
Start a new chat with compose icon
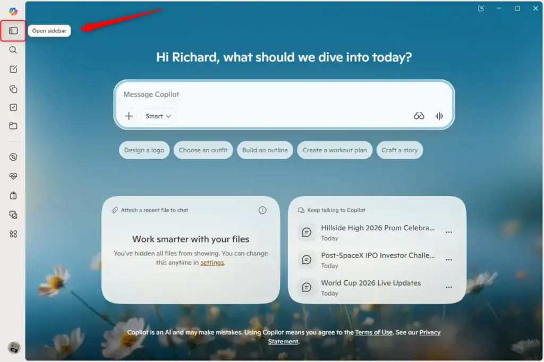coord(13,69)
